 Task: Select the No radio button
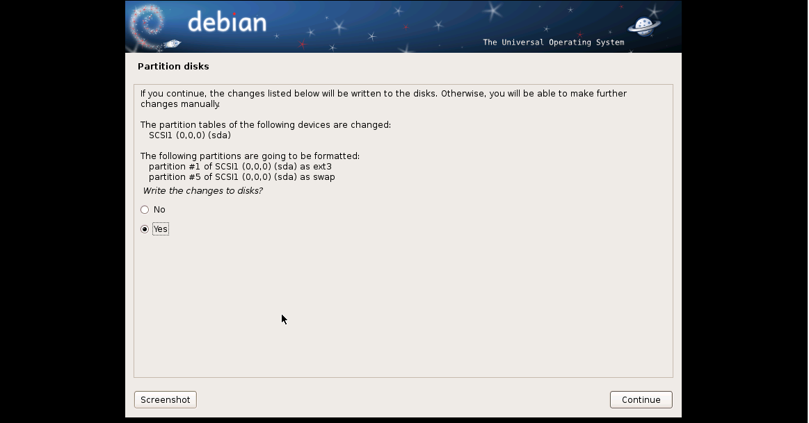145,210
